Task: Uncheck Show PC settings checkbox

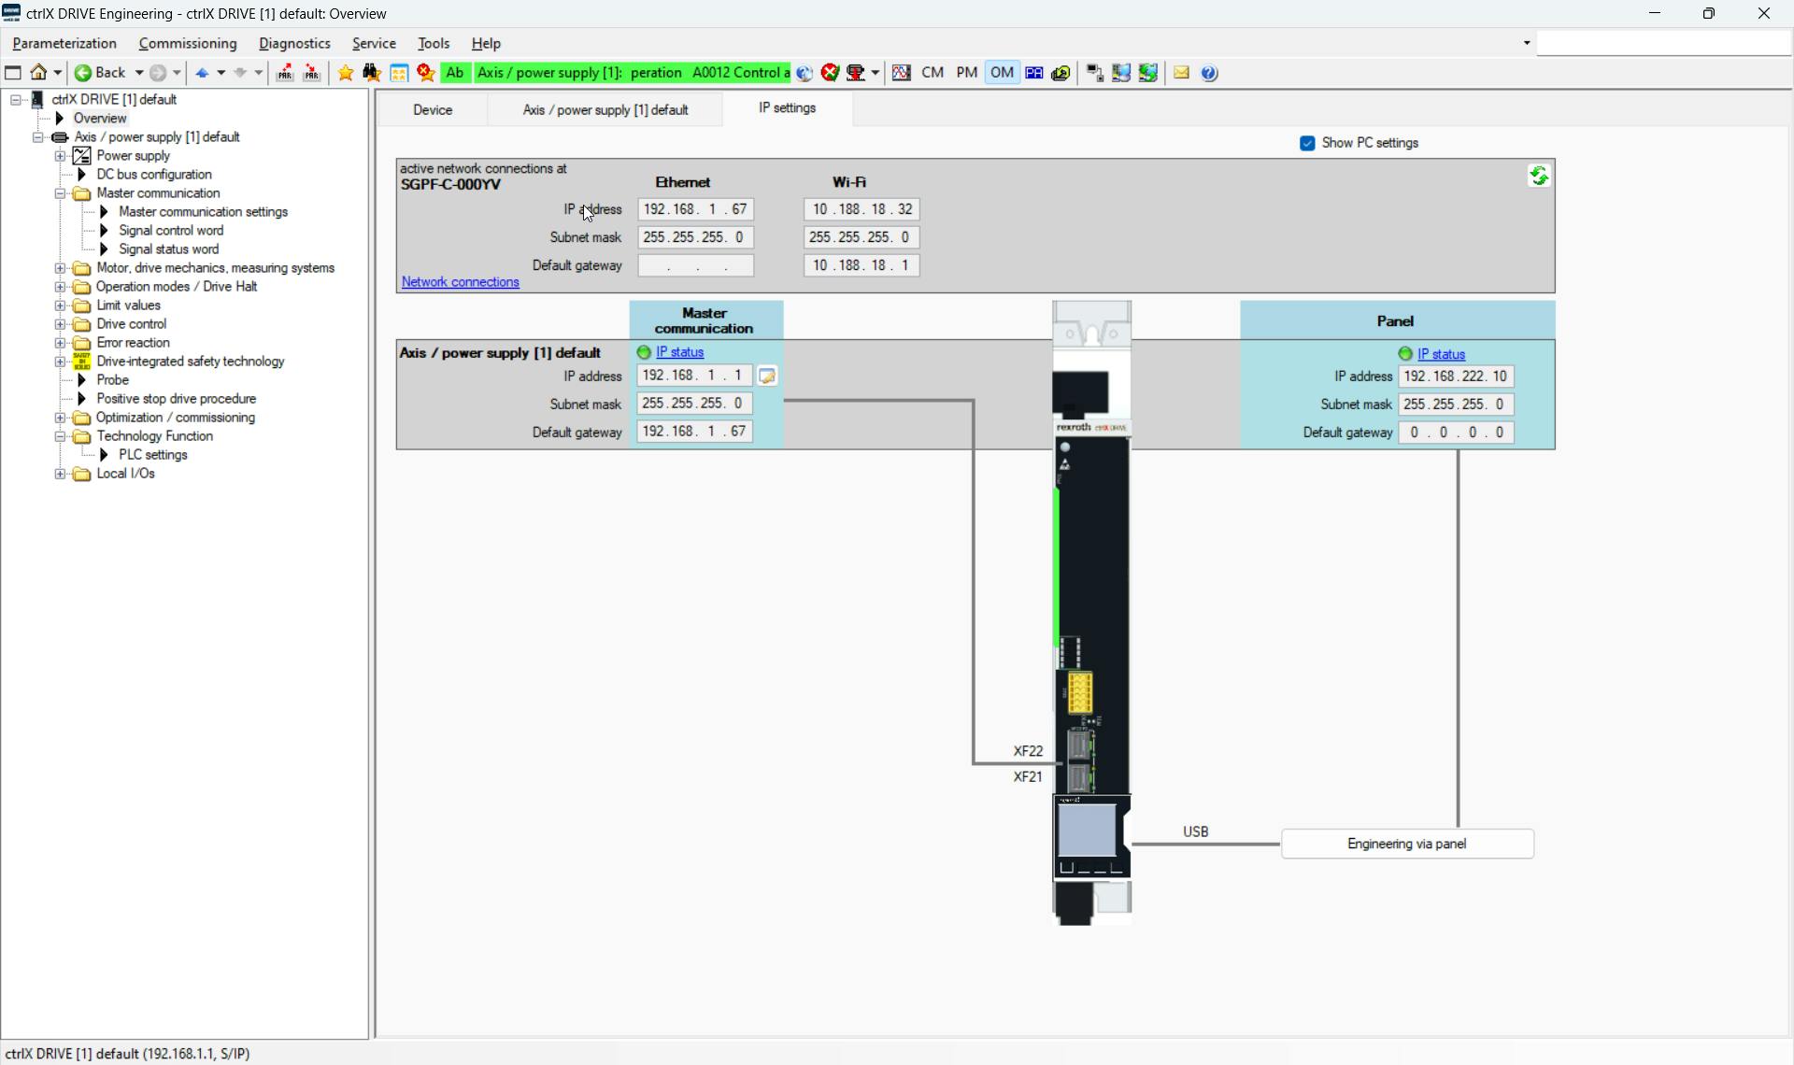Action: [1307, 143]
